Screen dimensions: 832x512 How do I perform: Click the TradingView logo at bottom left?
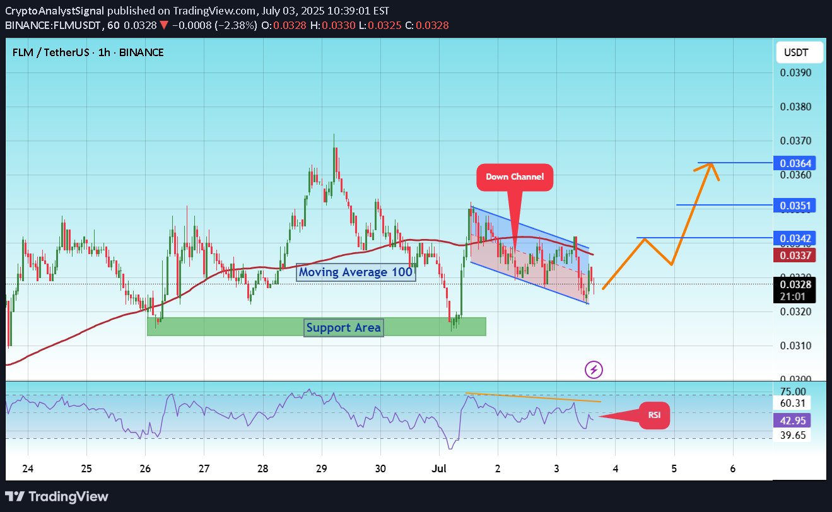[x=57, y=496]
